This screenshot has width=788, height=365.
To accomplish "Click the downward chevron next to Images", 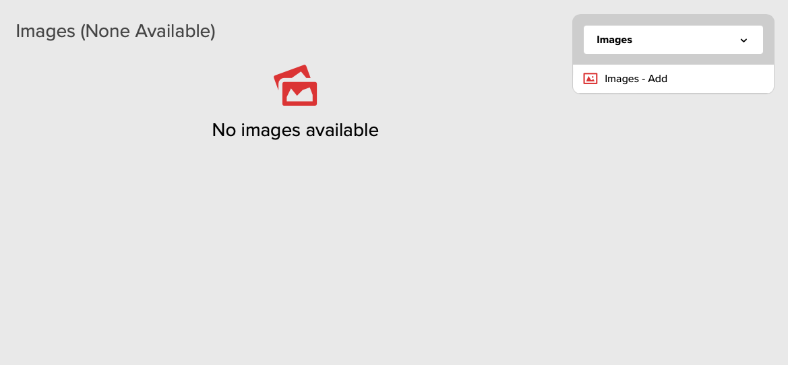I will pos(744,40).
